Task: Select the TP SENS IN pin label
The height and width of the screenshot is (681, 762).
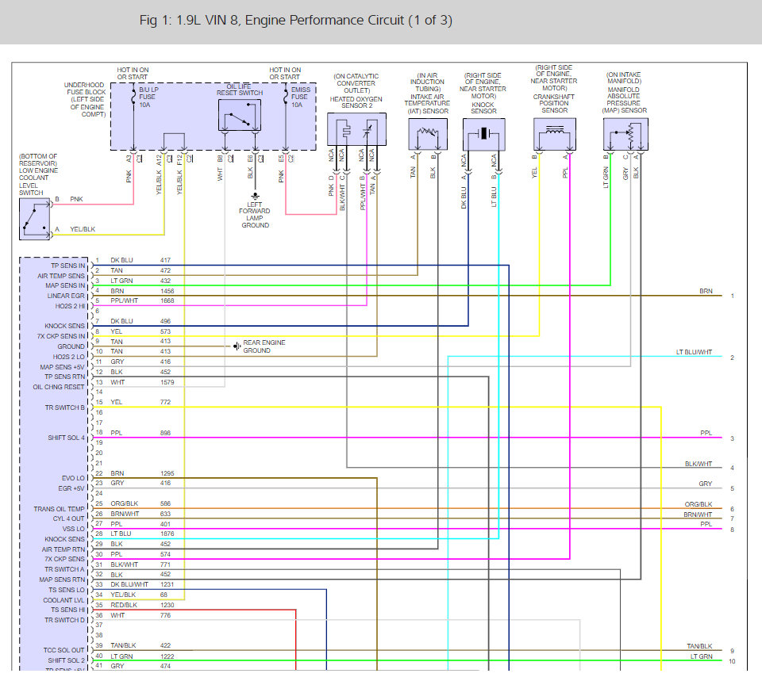Action: [67, 266]
